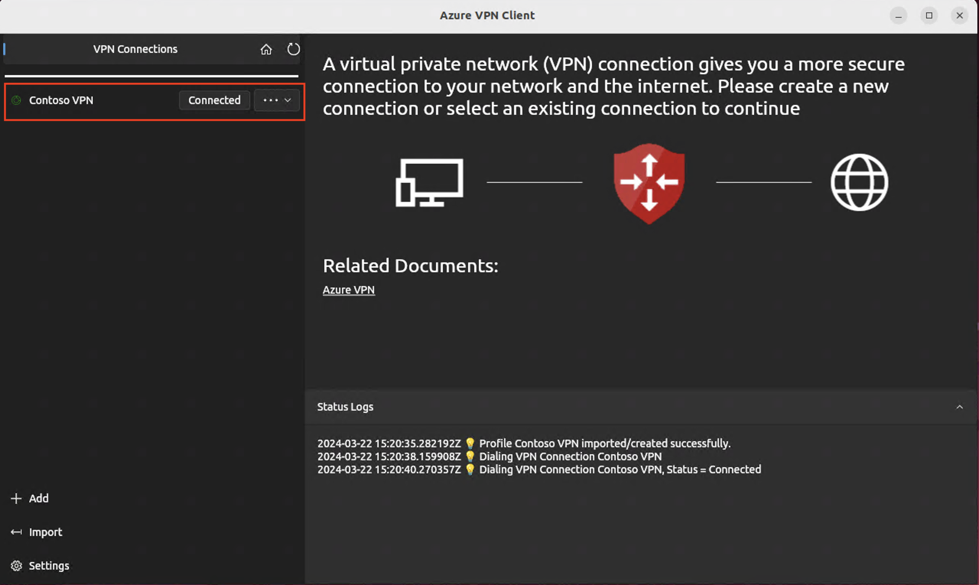
Task: Select the green Contoso VPN status icon
Action: coord(16,100)
